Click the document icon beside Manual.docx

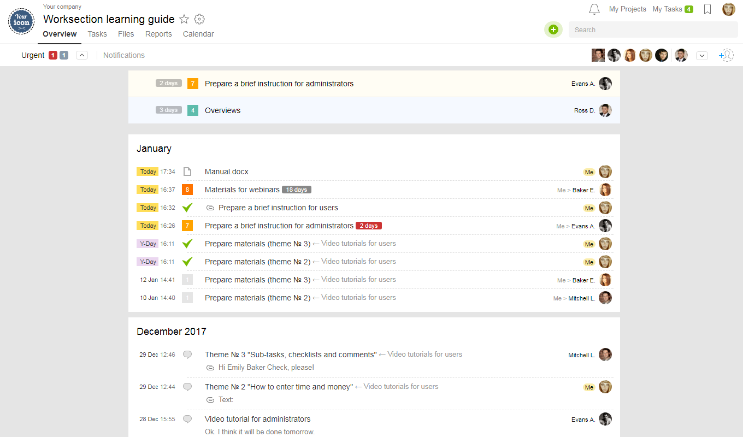(187, 171)
